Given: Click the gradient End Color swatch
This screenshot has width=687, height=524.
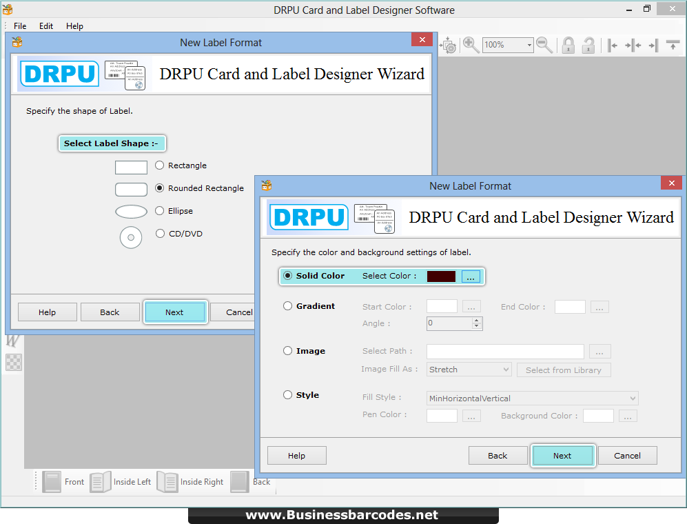Looking at the screenshot, I should click(570, 307).
